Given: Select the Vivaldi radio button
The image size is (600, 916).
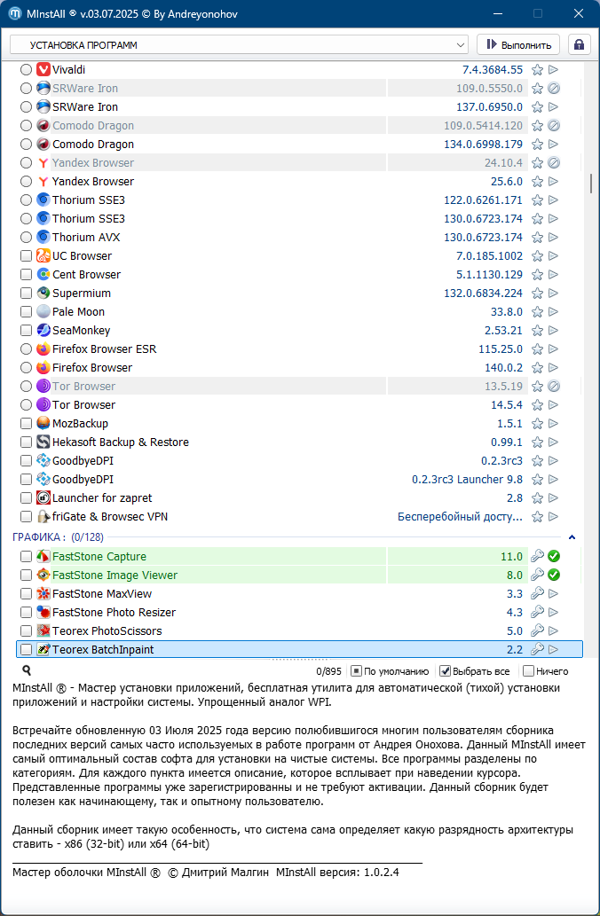Looking at the screenshot, I should pyautogui.click(x=26, y=69).
